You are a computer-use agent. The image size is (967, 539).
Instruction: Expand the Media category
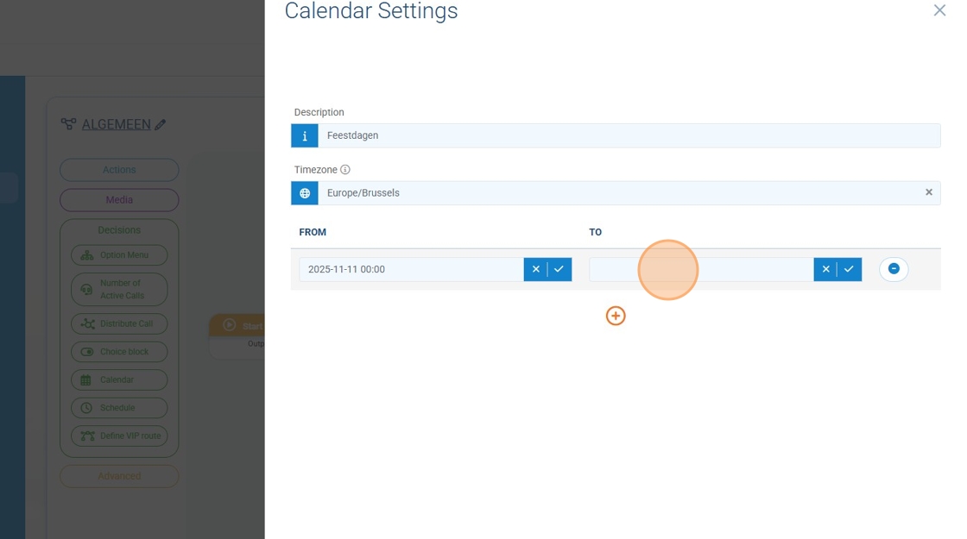pyautogui.click(x=119, y=200)
